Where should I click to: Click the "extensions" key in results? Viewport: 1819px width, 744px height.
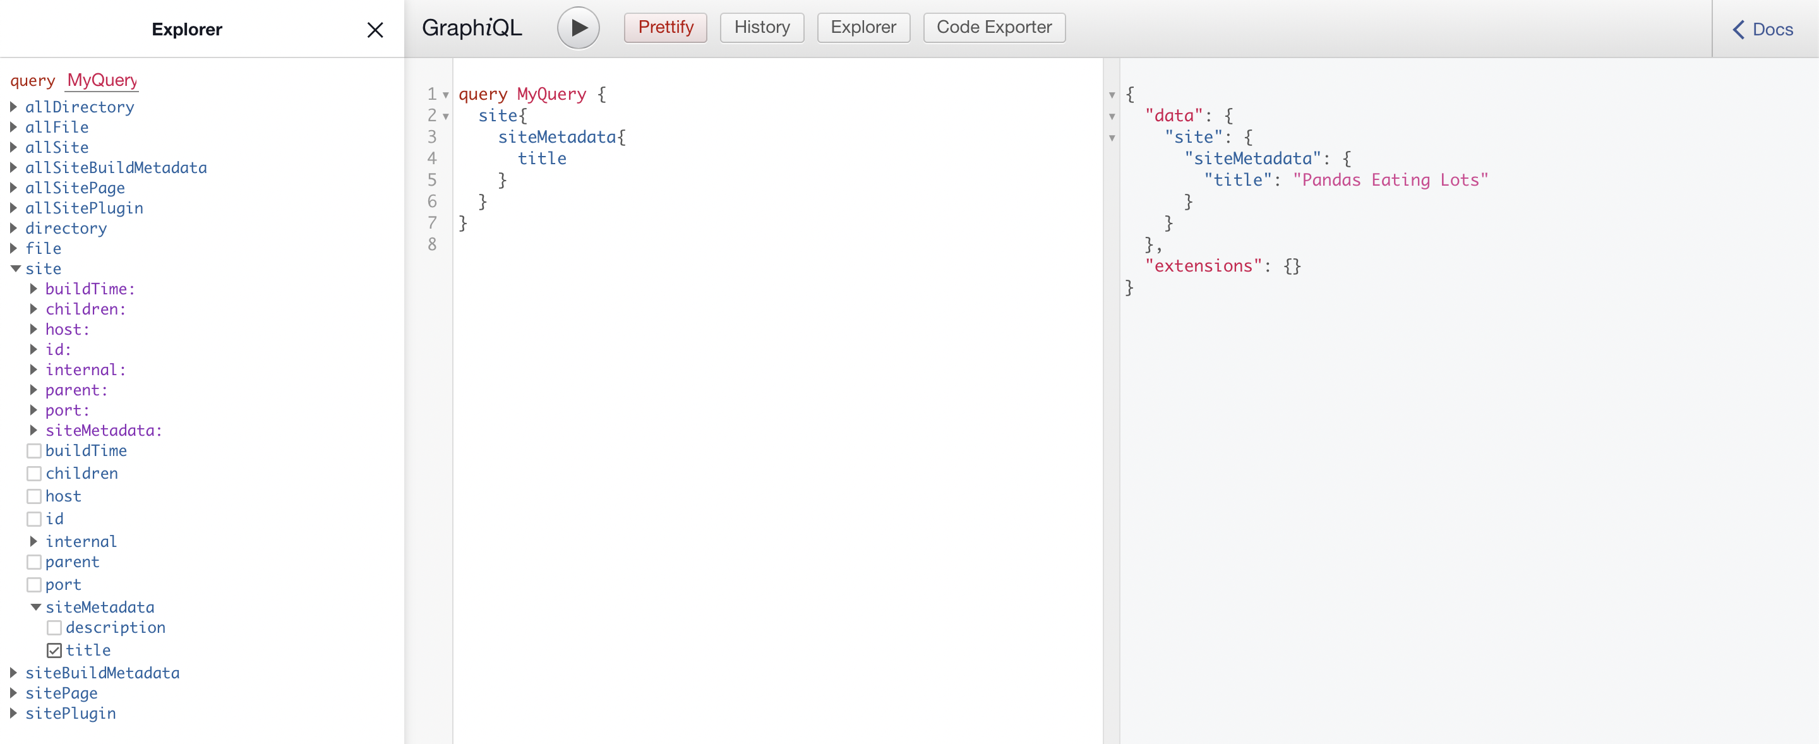tap(1203, 266)
